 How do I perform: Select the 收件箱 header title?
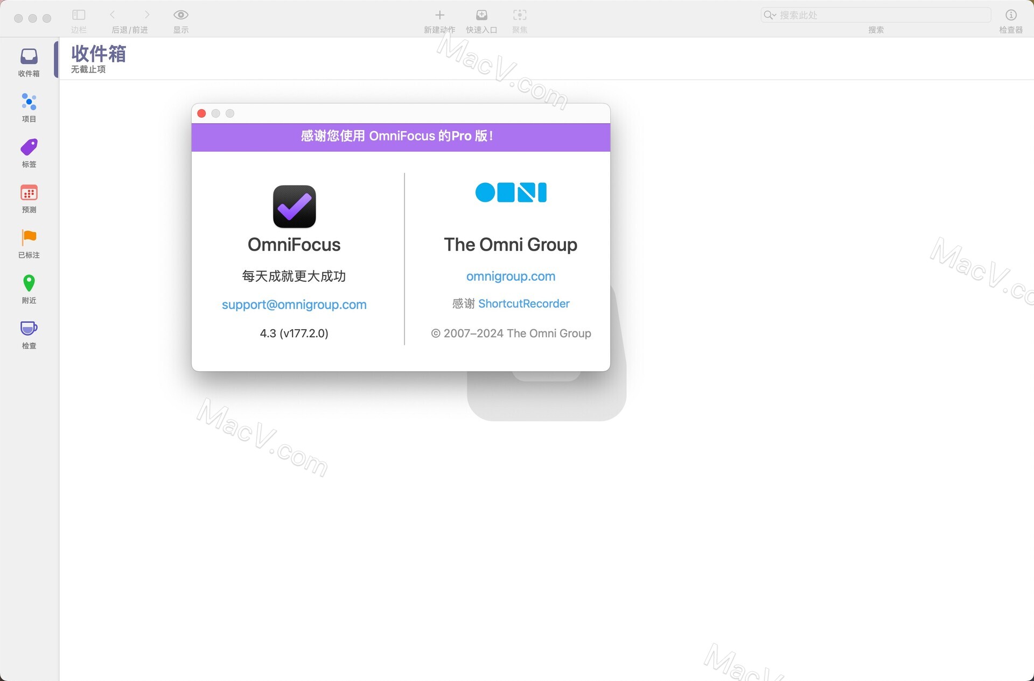(x=98, y=54)
